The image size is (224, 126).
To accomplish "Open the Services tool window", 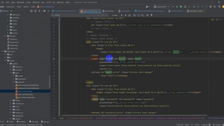I will coord(45,122).
